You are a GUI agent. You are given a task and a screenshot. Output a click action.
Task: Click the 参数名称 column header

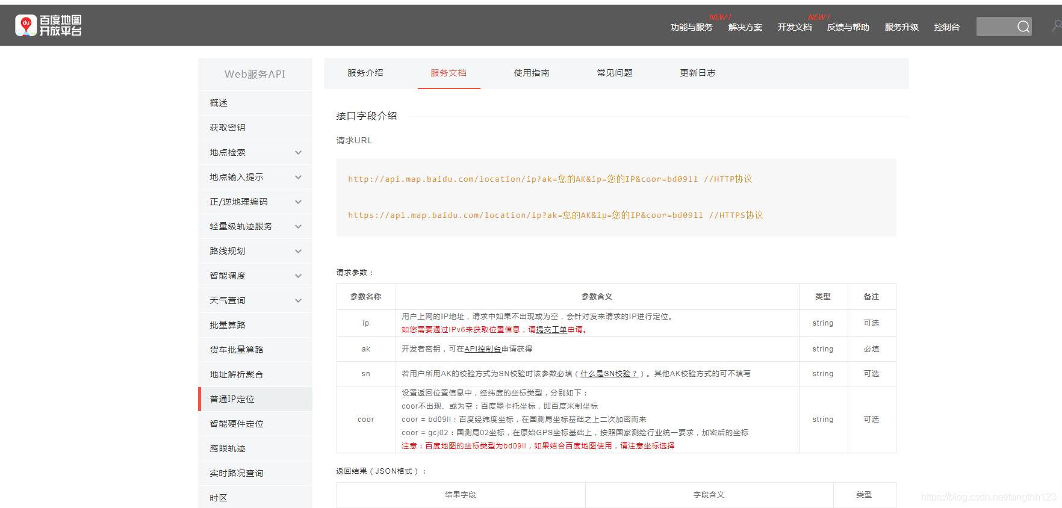tap(366, 297)
